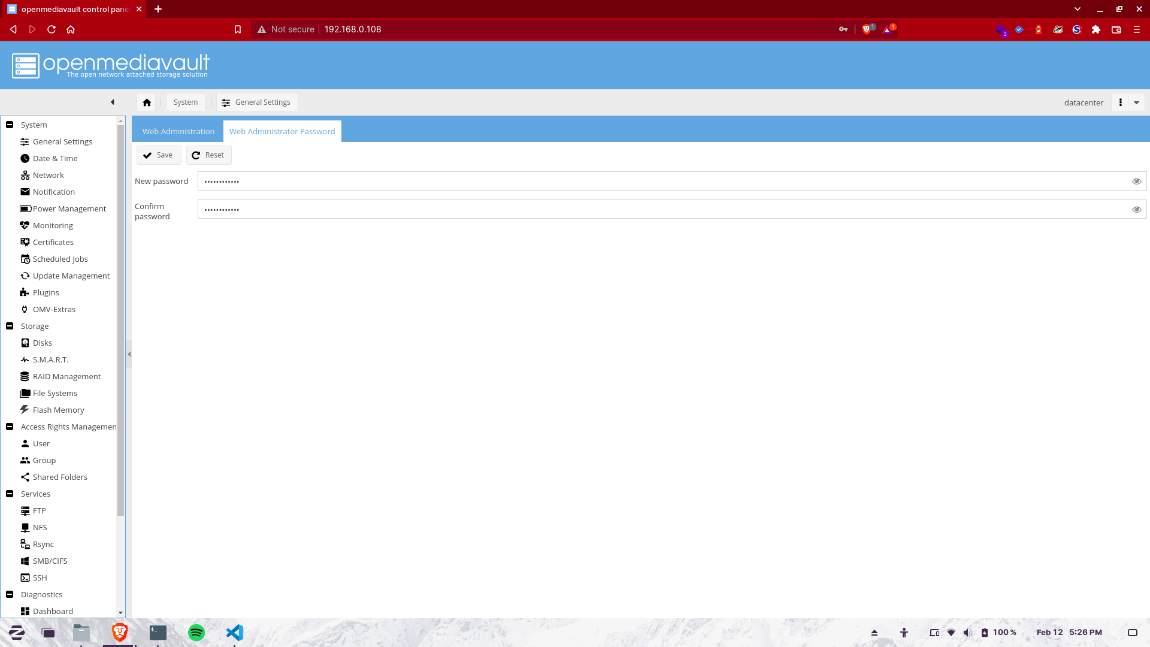
Task: Collapse the Storage tree group
Action: 10,326
